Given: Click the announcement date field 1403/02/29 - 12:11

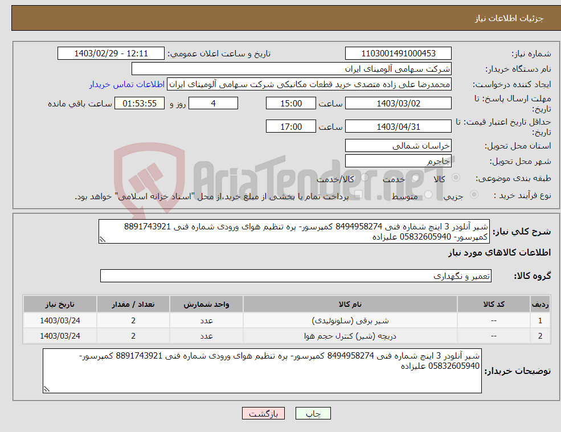Looking at the screenshot, I should point(111,54).
